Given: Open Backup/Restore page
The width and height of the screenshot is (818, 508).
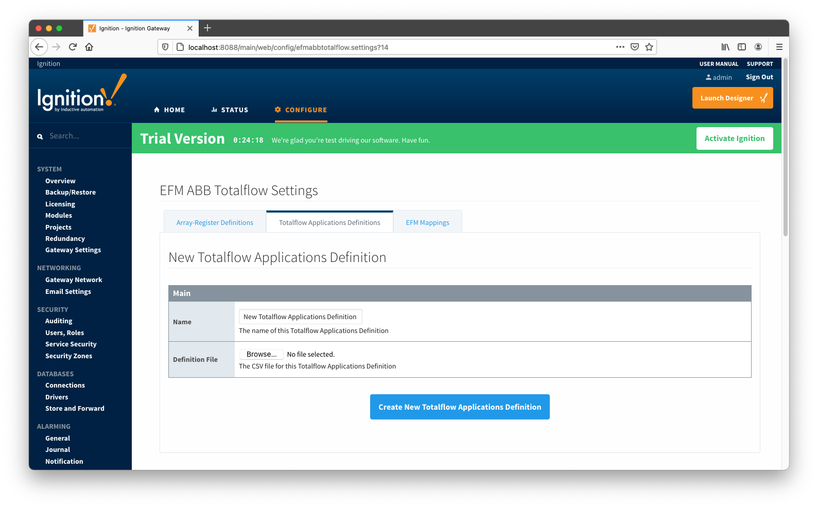Looking at the screenshot, I should point(71,192).
